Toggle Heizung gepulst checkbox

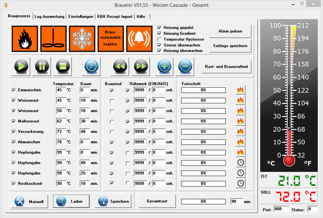[159, 28]
